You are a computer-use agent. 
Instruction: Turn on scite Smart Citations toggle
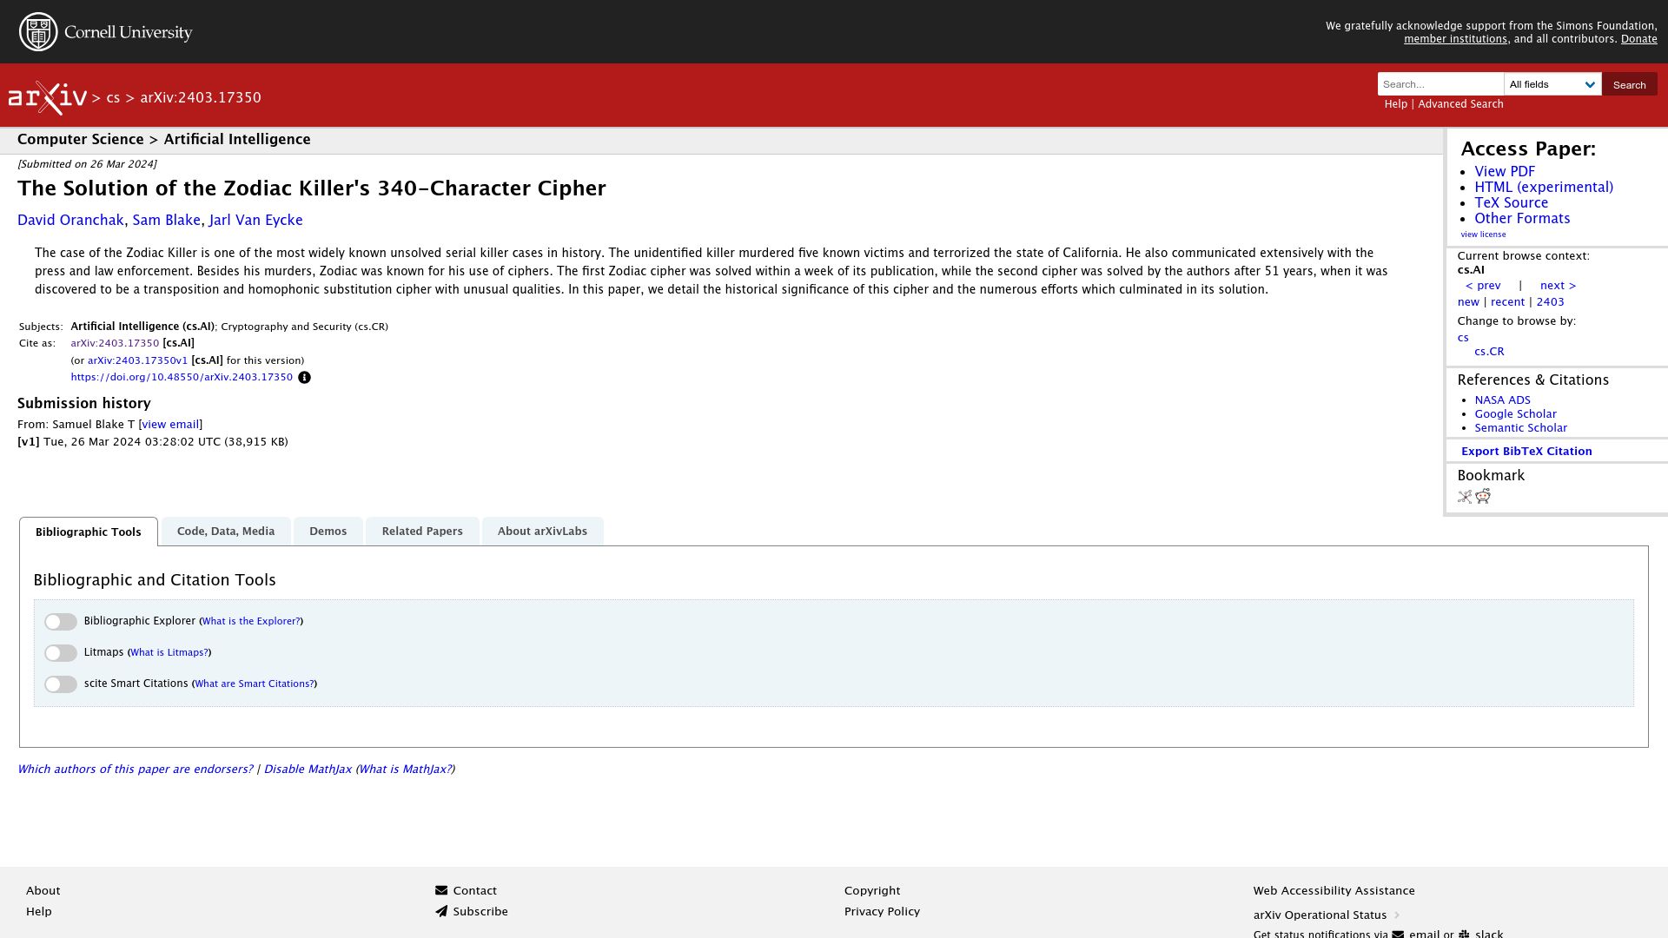(61, 684)
